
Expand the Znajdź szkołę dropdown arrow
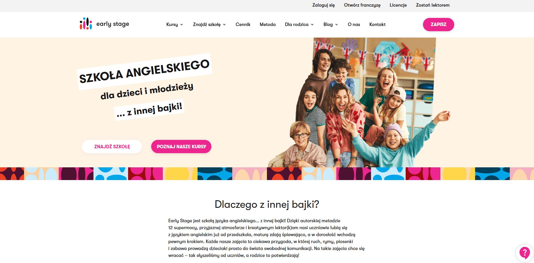pos(224,25)
